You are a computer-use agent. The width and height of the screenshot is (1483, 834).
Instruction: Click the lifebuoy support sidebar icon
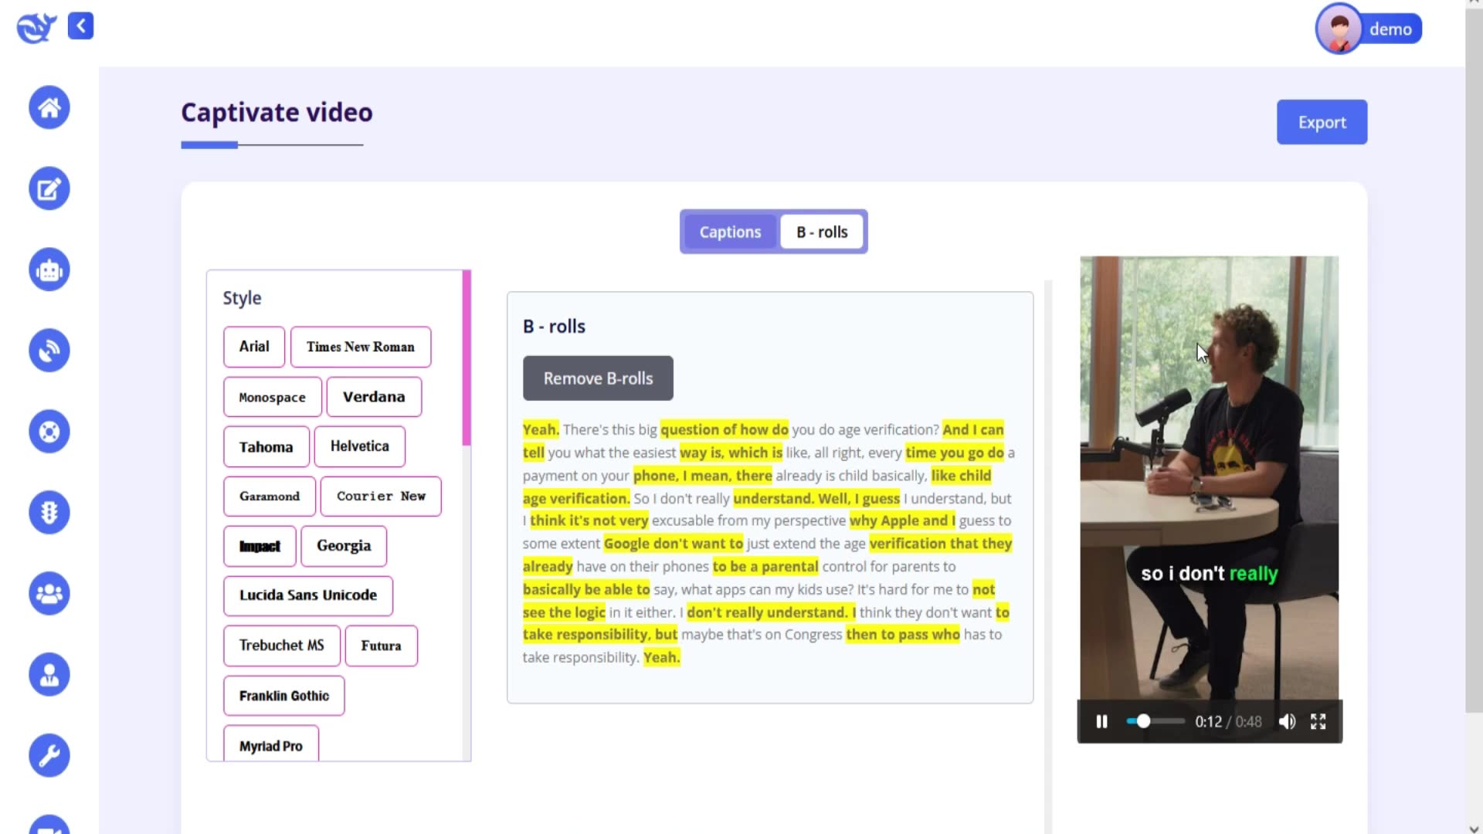click(x=49, y=431)
